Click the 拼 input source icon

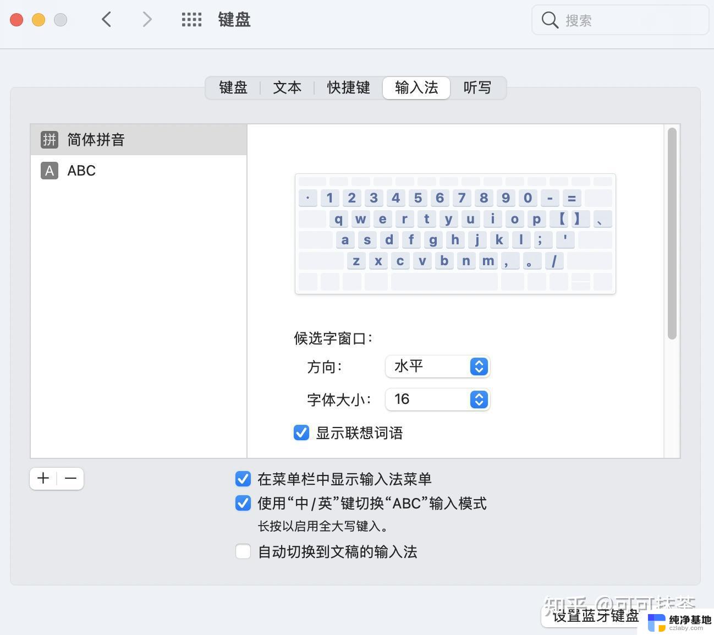tap(50, 140)
